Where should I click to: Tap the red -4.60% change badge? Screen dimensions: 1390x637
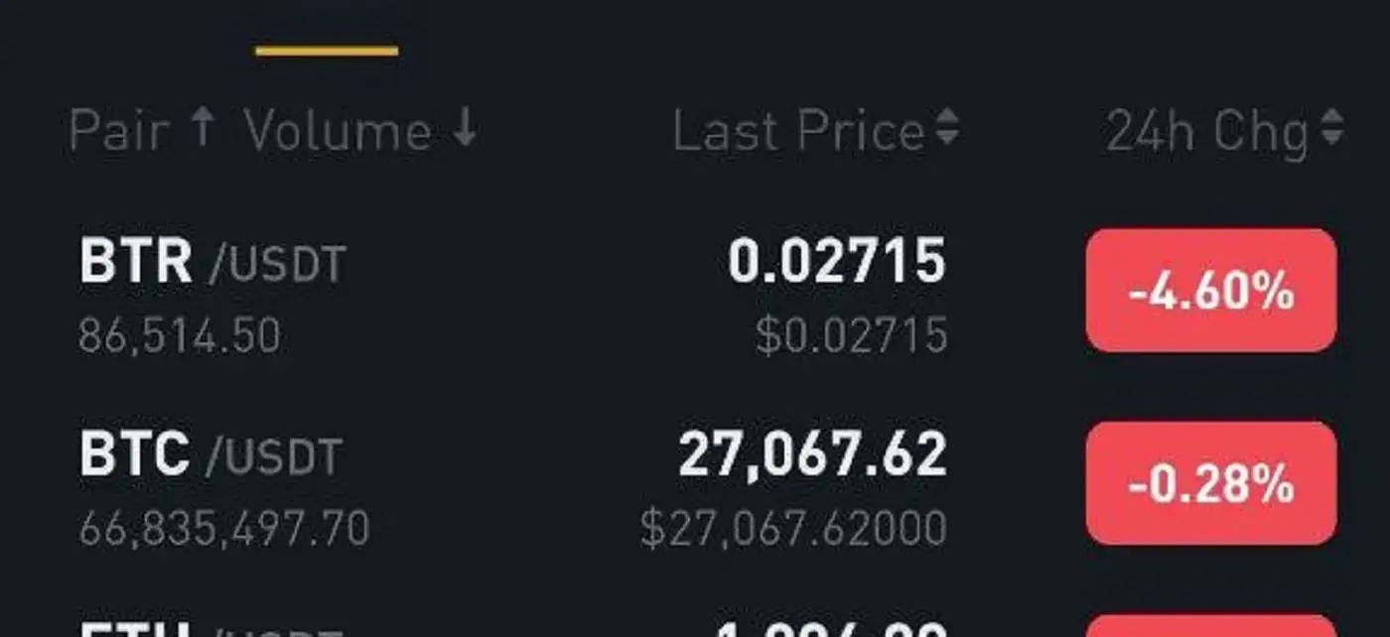point(1210,291)
